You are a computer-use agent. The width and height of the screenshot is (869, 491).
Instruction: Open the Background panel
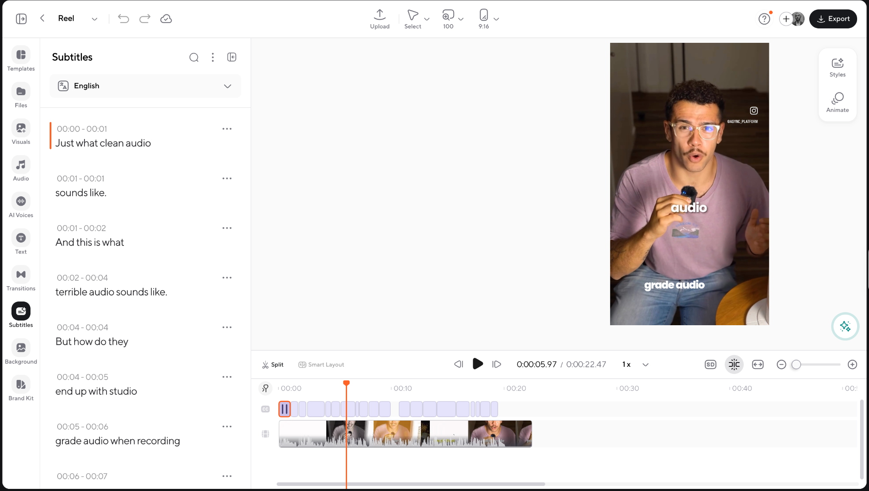pyautogui.click(x=21, y=352)
